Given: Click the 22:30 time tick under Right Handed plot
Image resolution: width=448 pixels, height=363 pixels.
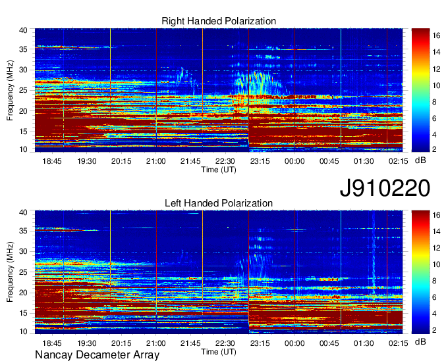Looking at the screenshot, I should point(225,161).
